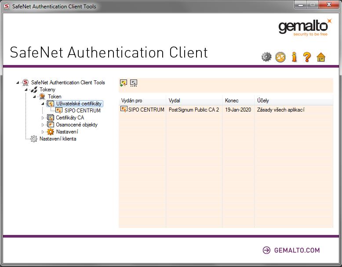Click the Import certificate toolbar icon
The width and height of the screenshot is (342, 267).
coord(124,83)
